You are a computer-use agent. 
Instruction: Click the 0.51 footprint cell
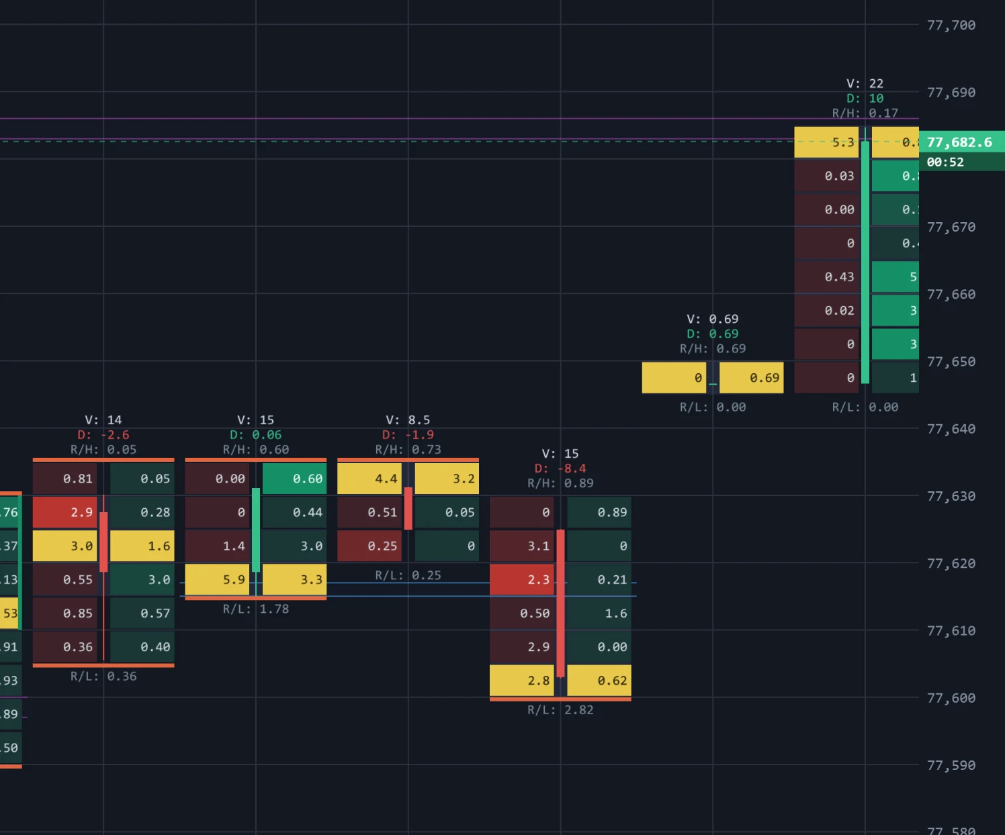[369, 512]
